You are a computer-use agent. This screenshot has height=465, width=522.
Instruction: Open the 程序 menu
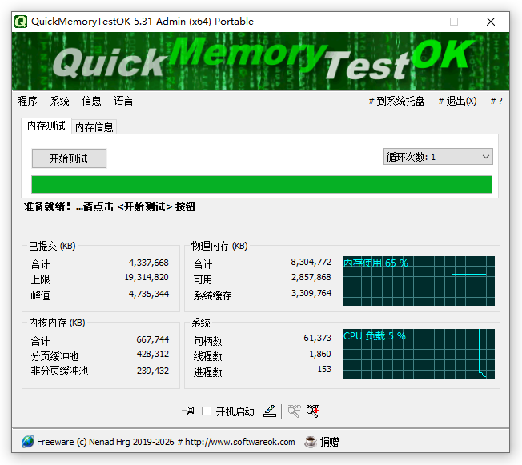pyautogui.click(x=28, y=101)
